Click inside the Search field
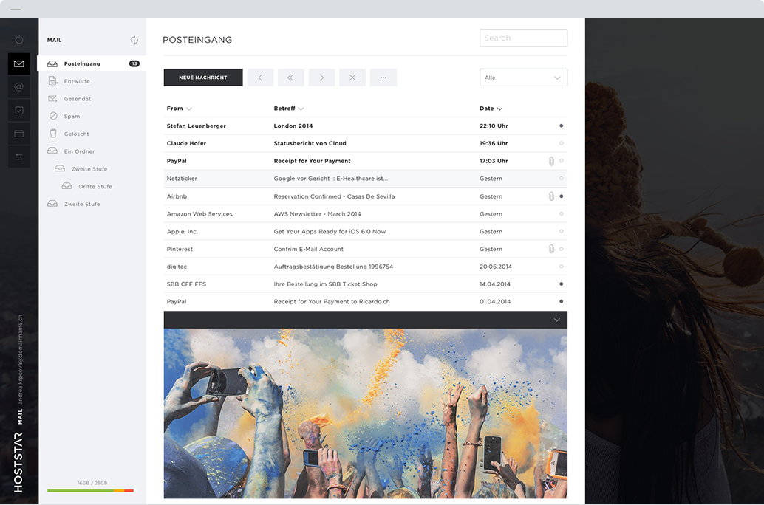This screenshot has height=505, width=764. click(x=523, y=38)
